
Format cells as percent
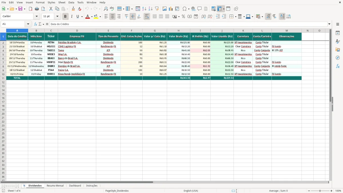[x=183, y=17]
